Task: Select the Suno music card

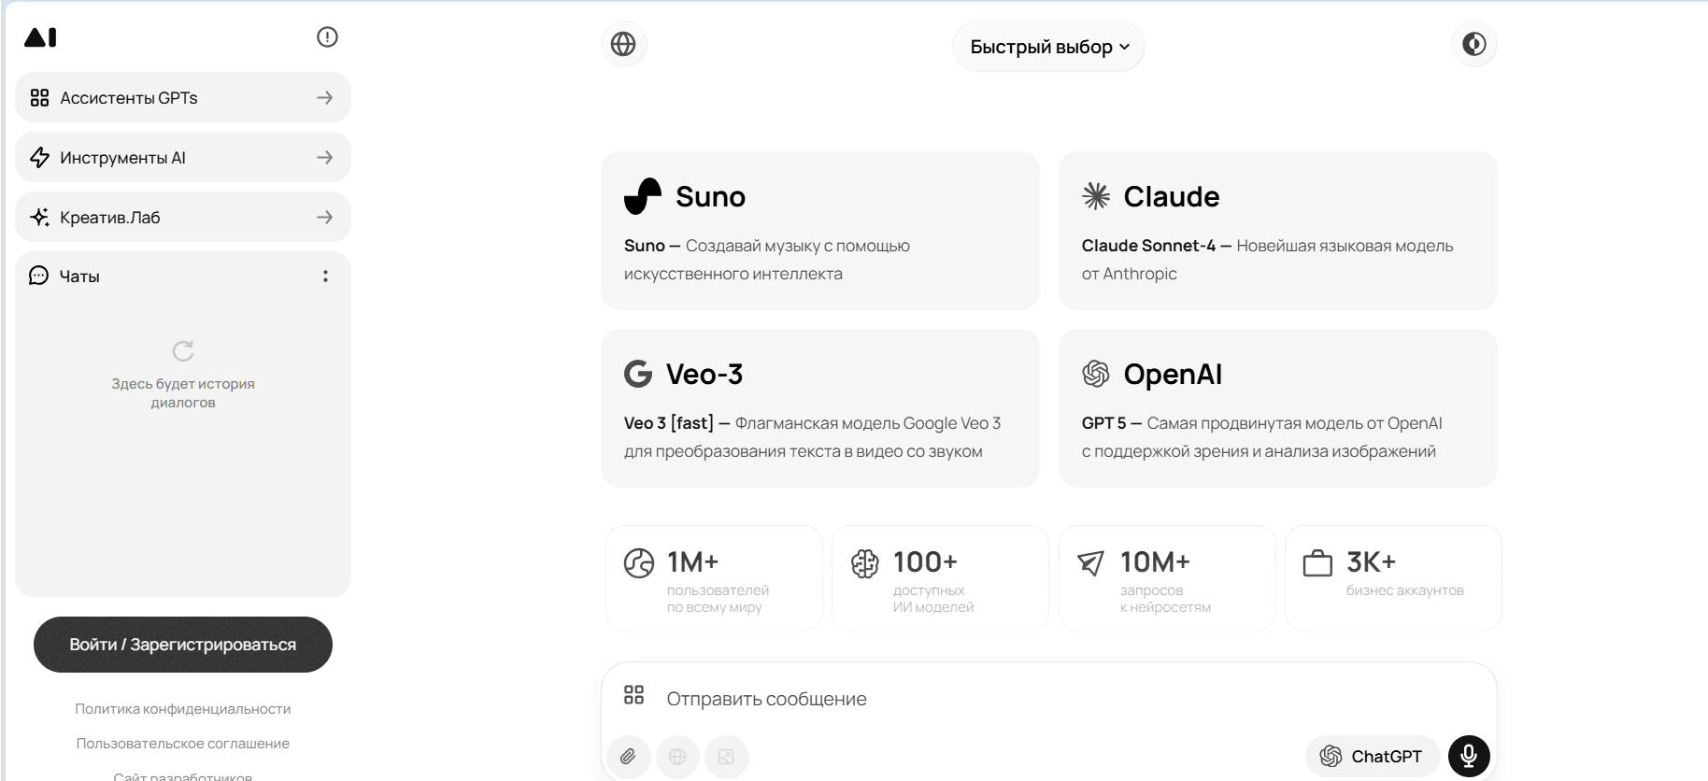Action: click(x=819, y=231)
